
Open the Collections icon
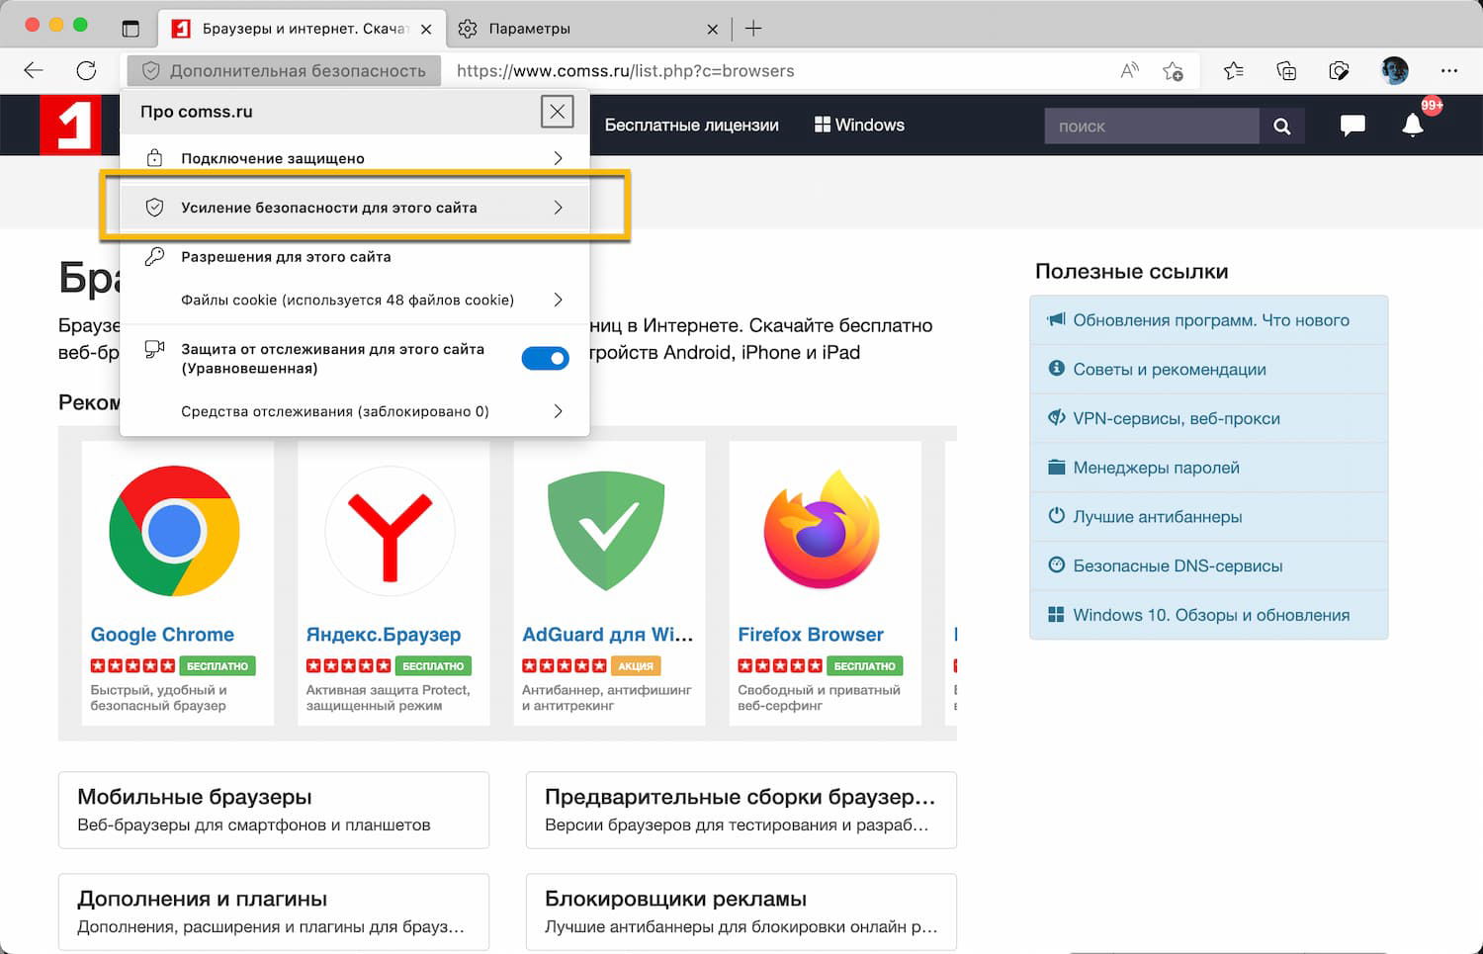click(x=1286, y=70)
